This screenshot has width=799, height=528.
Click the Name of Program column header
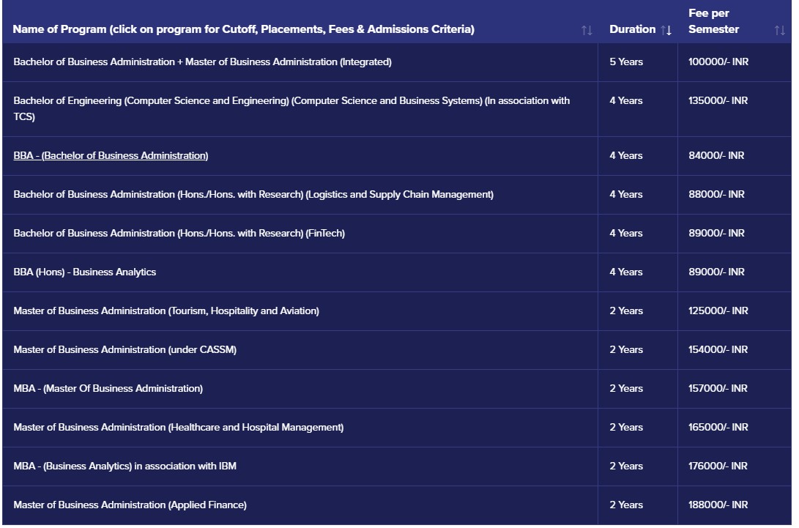[243, 29]
